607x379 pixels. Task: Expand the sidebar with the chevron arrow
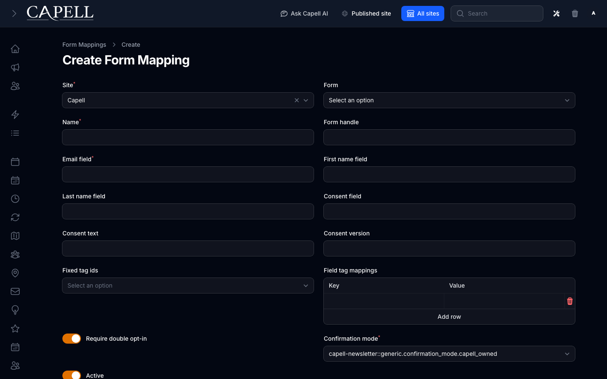point(14,13)
